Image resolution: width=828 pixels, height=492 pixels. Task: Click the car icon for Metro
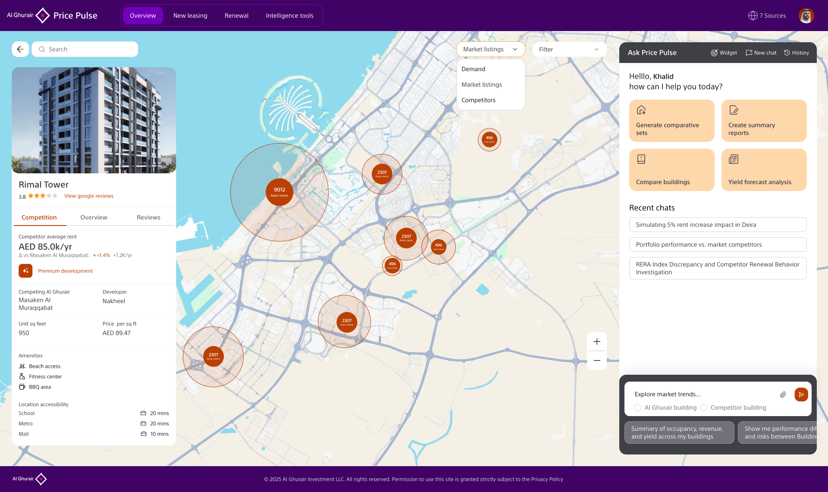tap(143, 423)
